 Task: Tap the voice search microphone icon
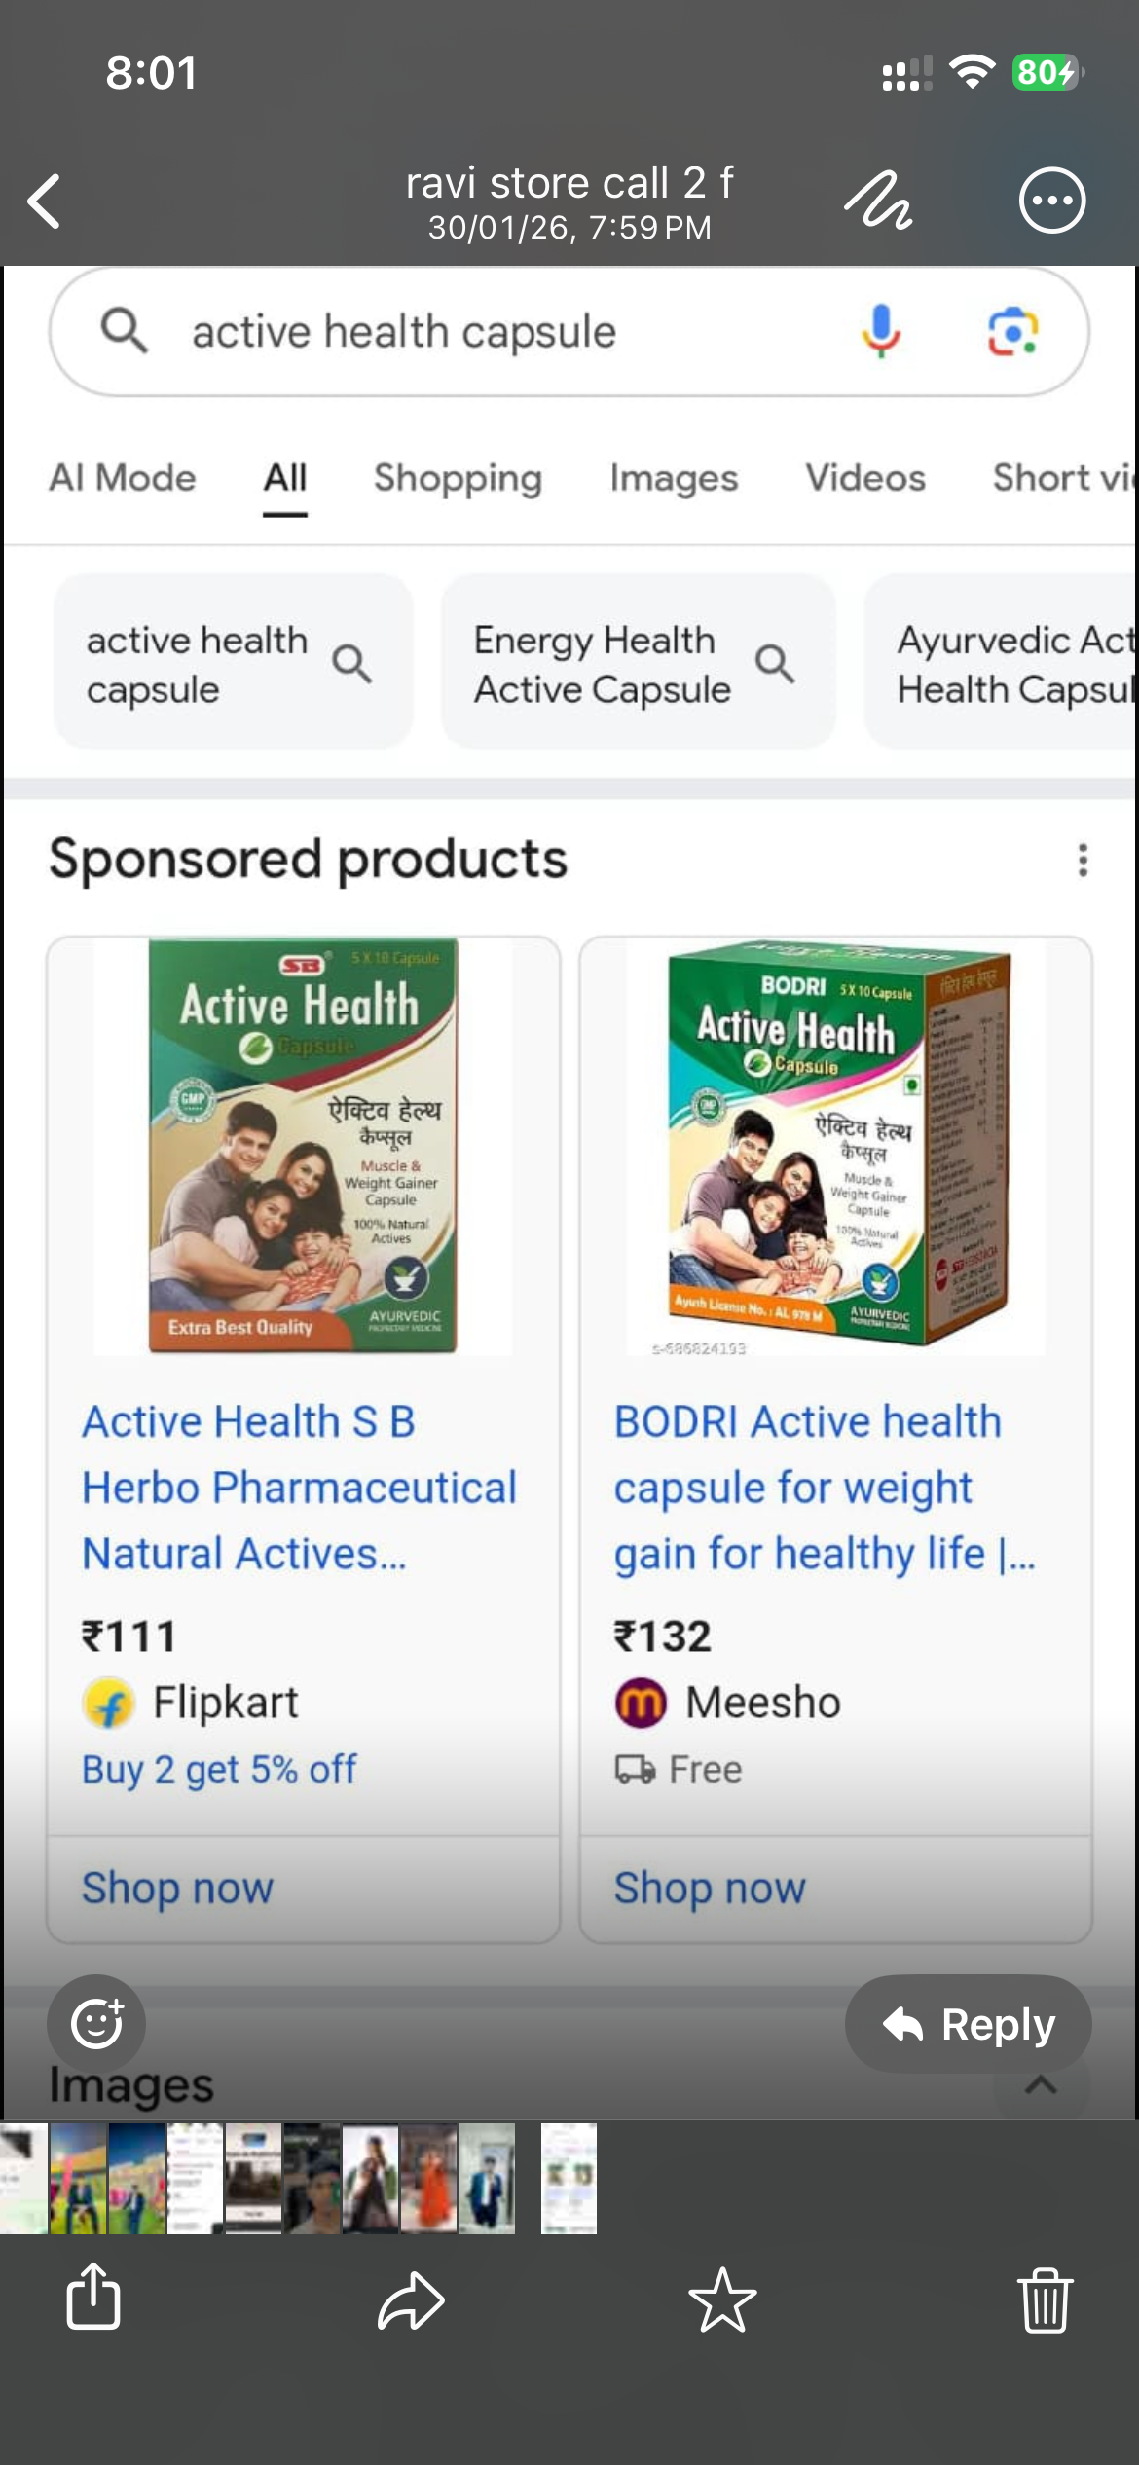point(880,331)
